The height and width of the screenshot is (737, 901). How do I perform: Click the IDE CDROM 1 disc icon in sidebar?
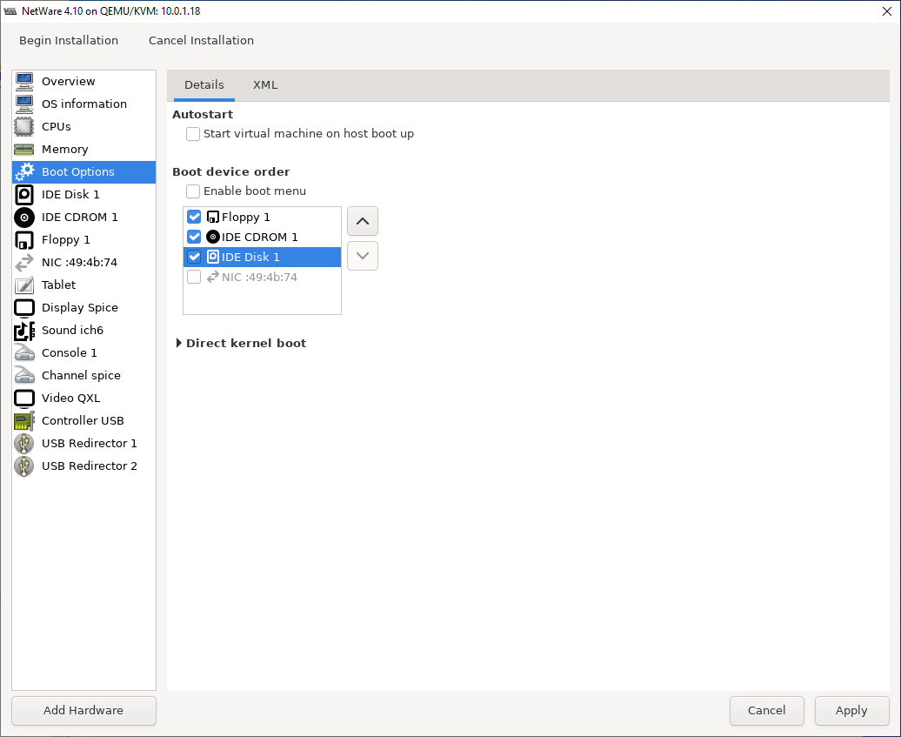[x=24, y=218]
